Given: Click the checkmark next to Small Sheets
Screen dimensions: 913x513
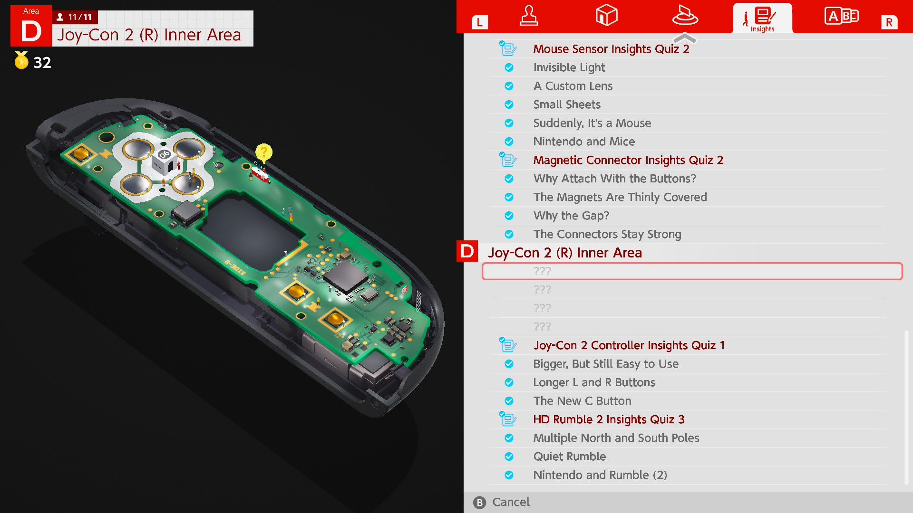Looking at the screenshot, I should tap(509, 104).
